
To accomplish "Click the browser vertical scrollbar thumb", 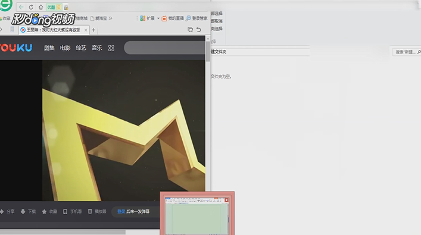I will click(208, 52).
